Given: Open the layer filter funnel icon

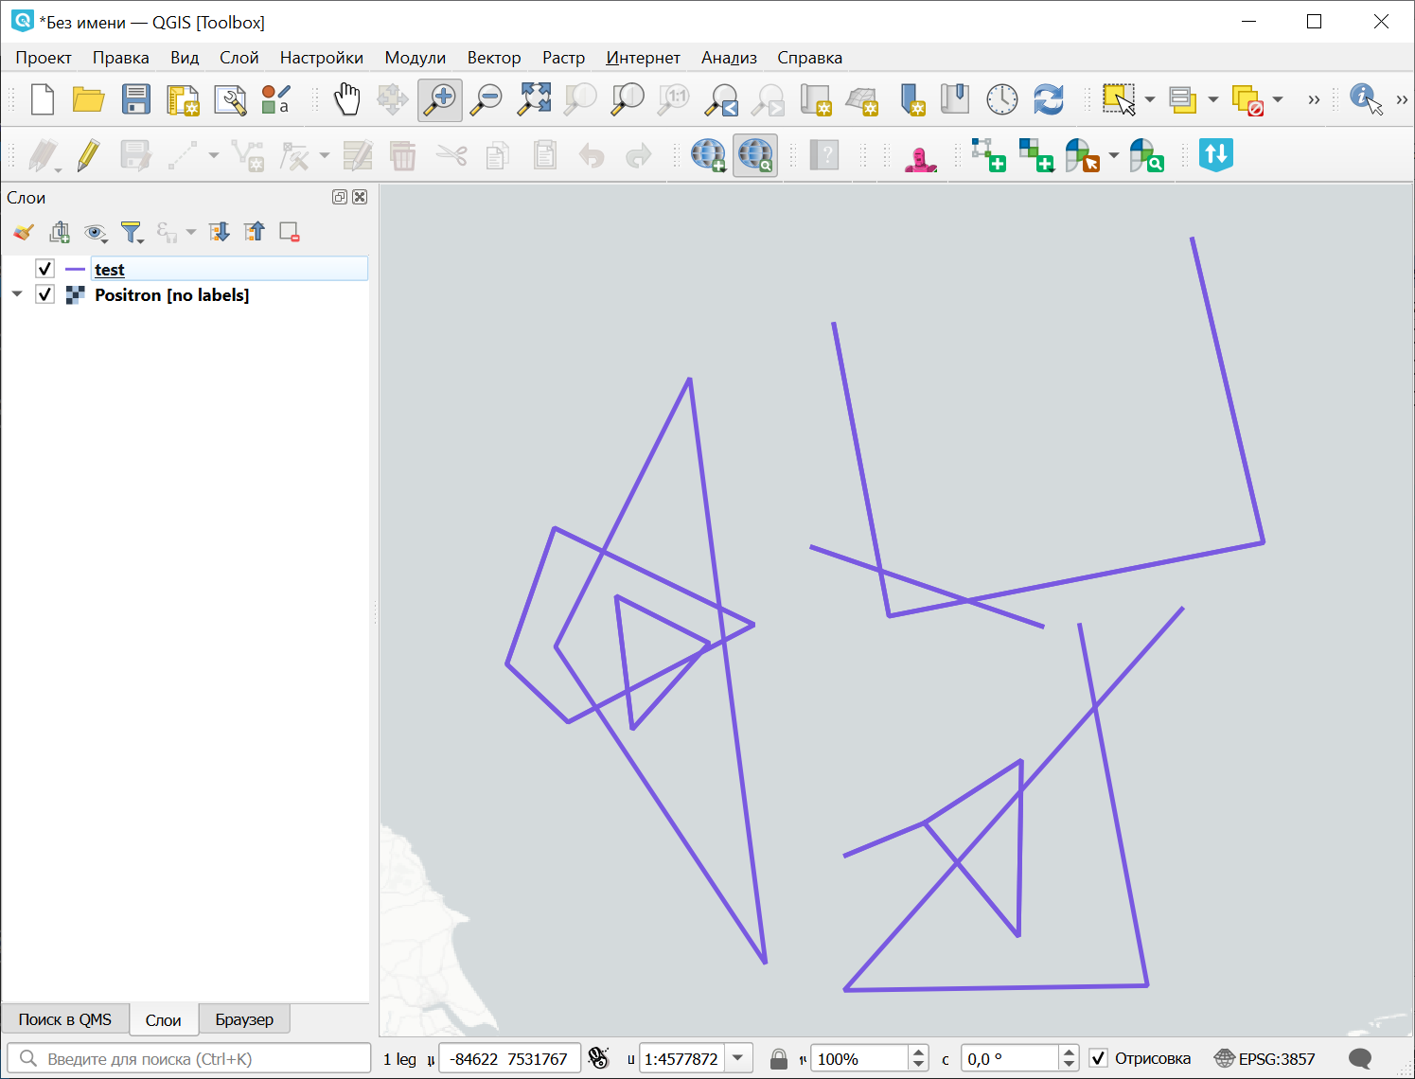Looking at the screenshot, I should click(131, 232).
